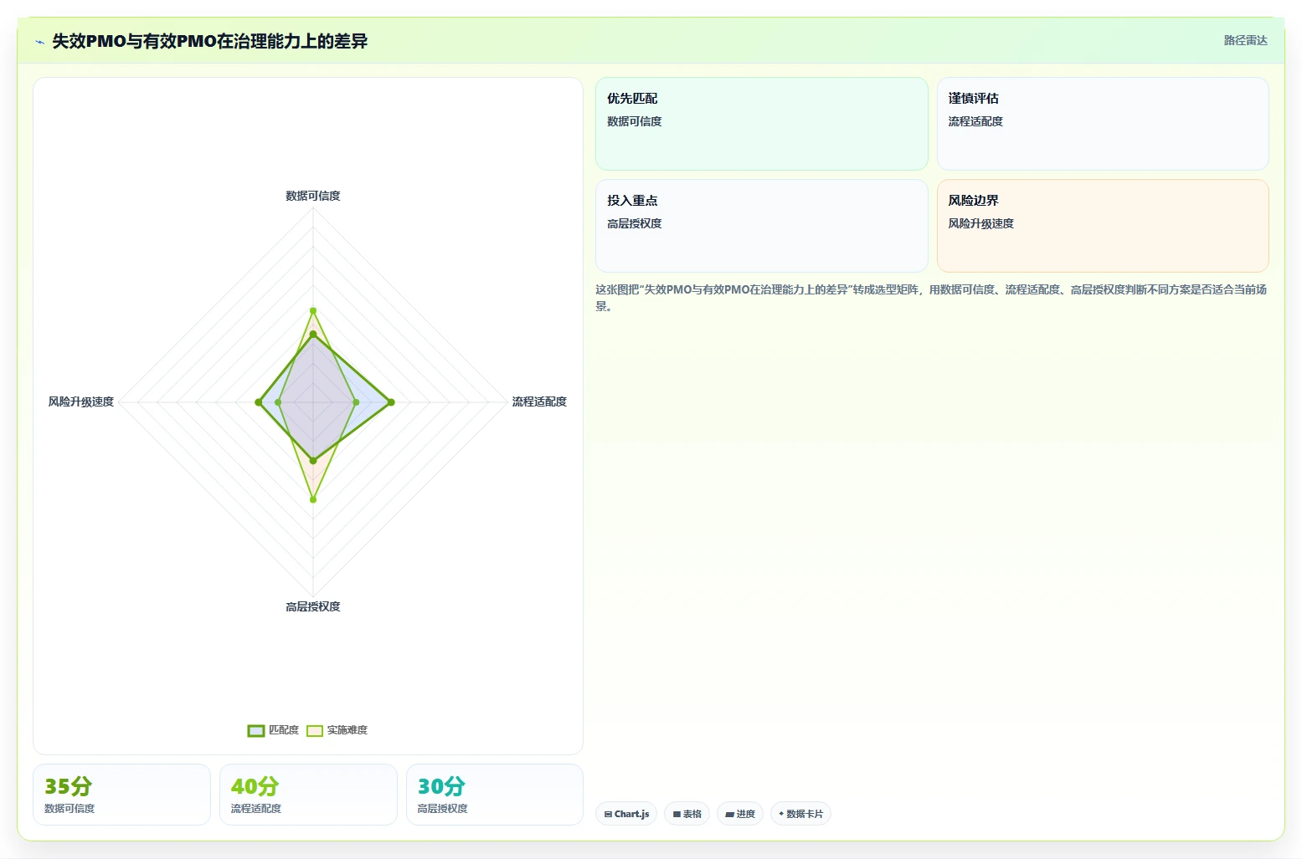Click the 匹配度 legend label

coord(284,730)
